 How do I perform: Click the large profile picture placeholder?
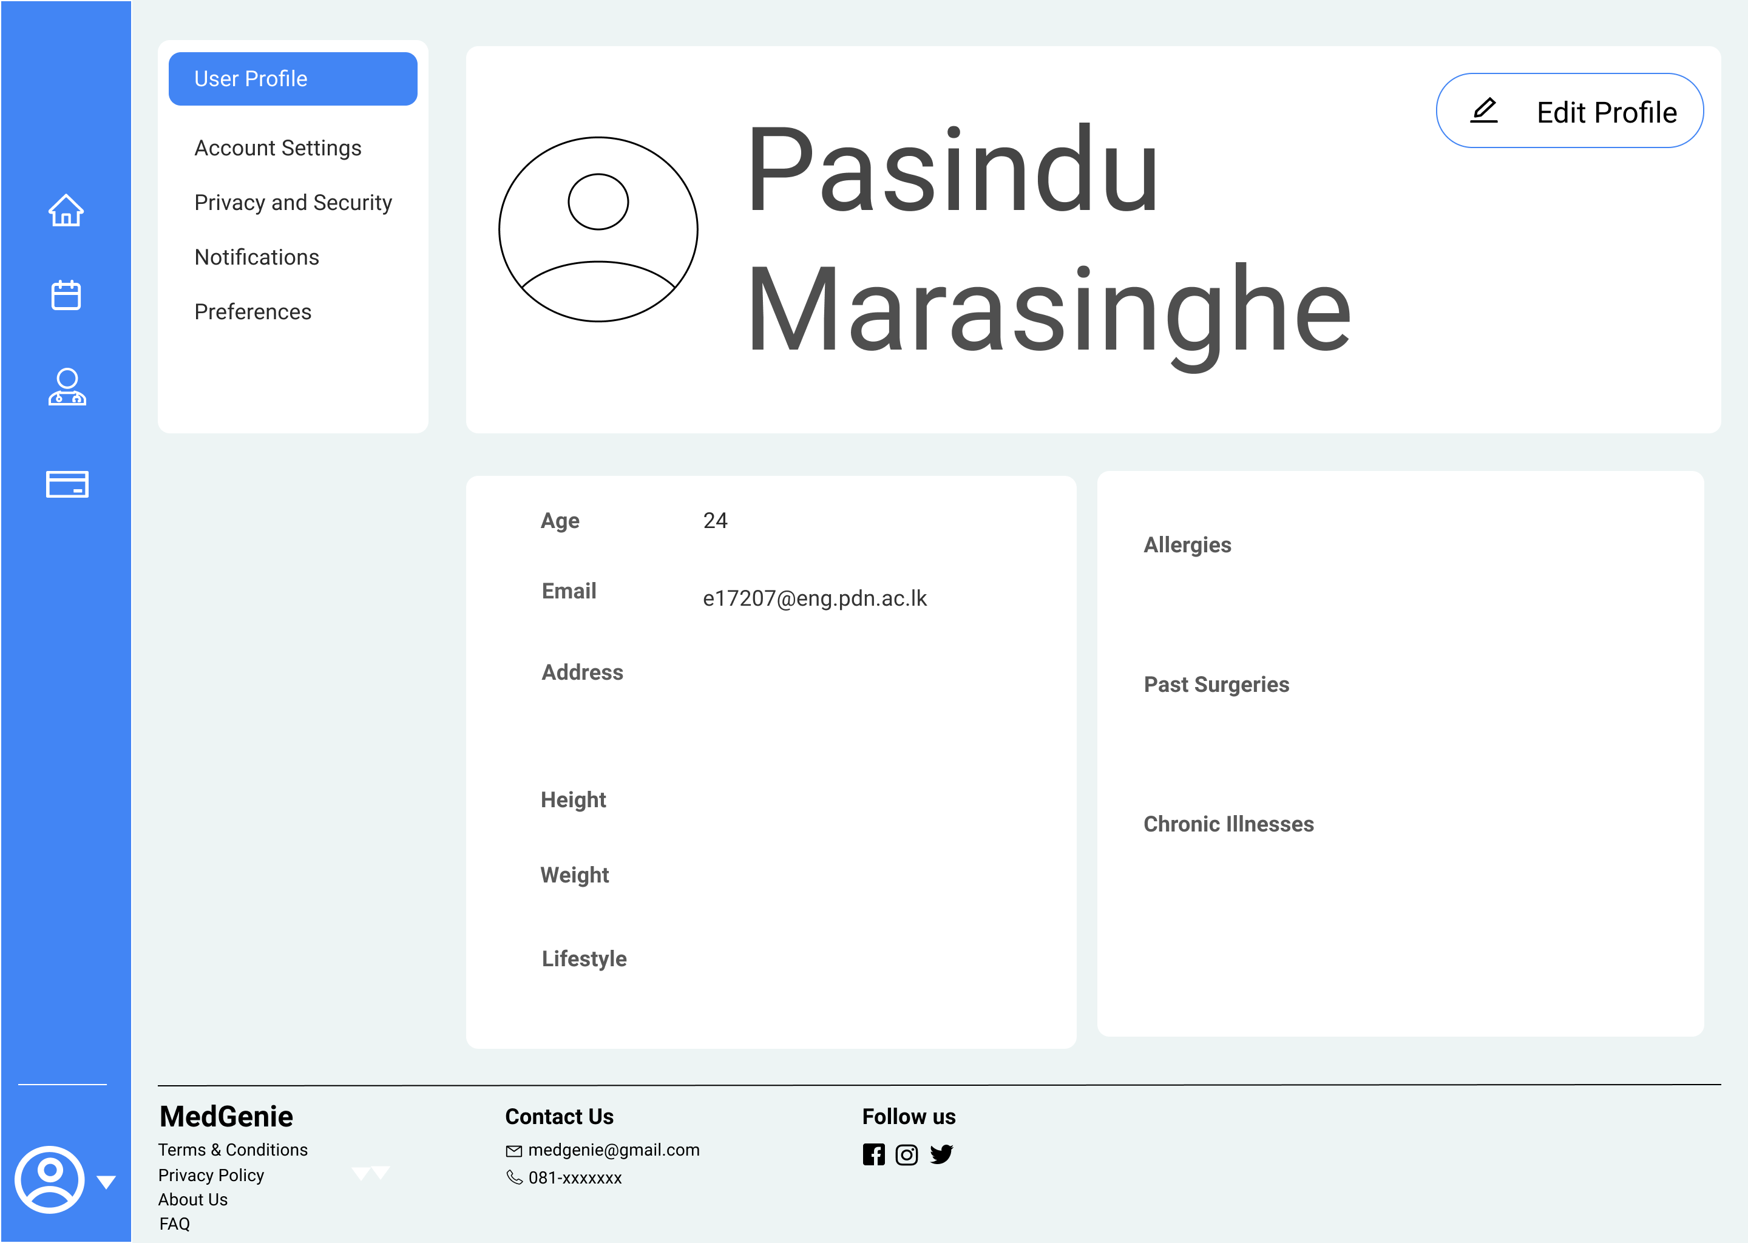click(598, 229)
